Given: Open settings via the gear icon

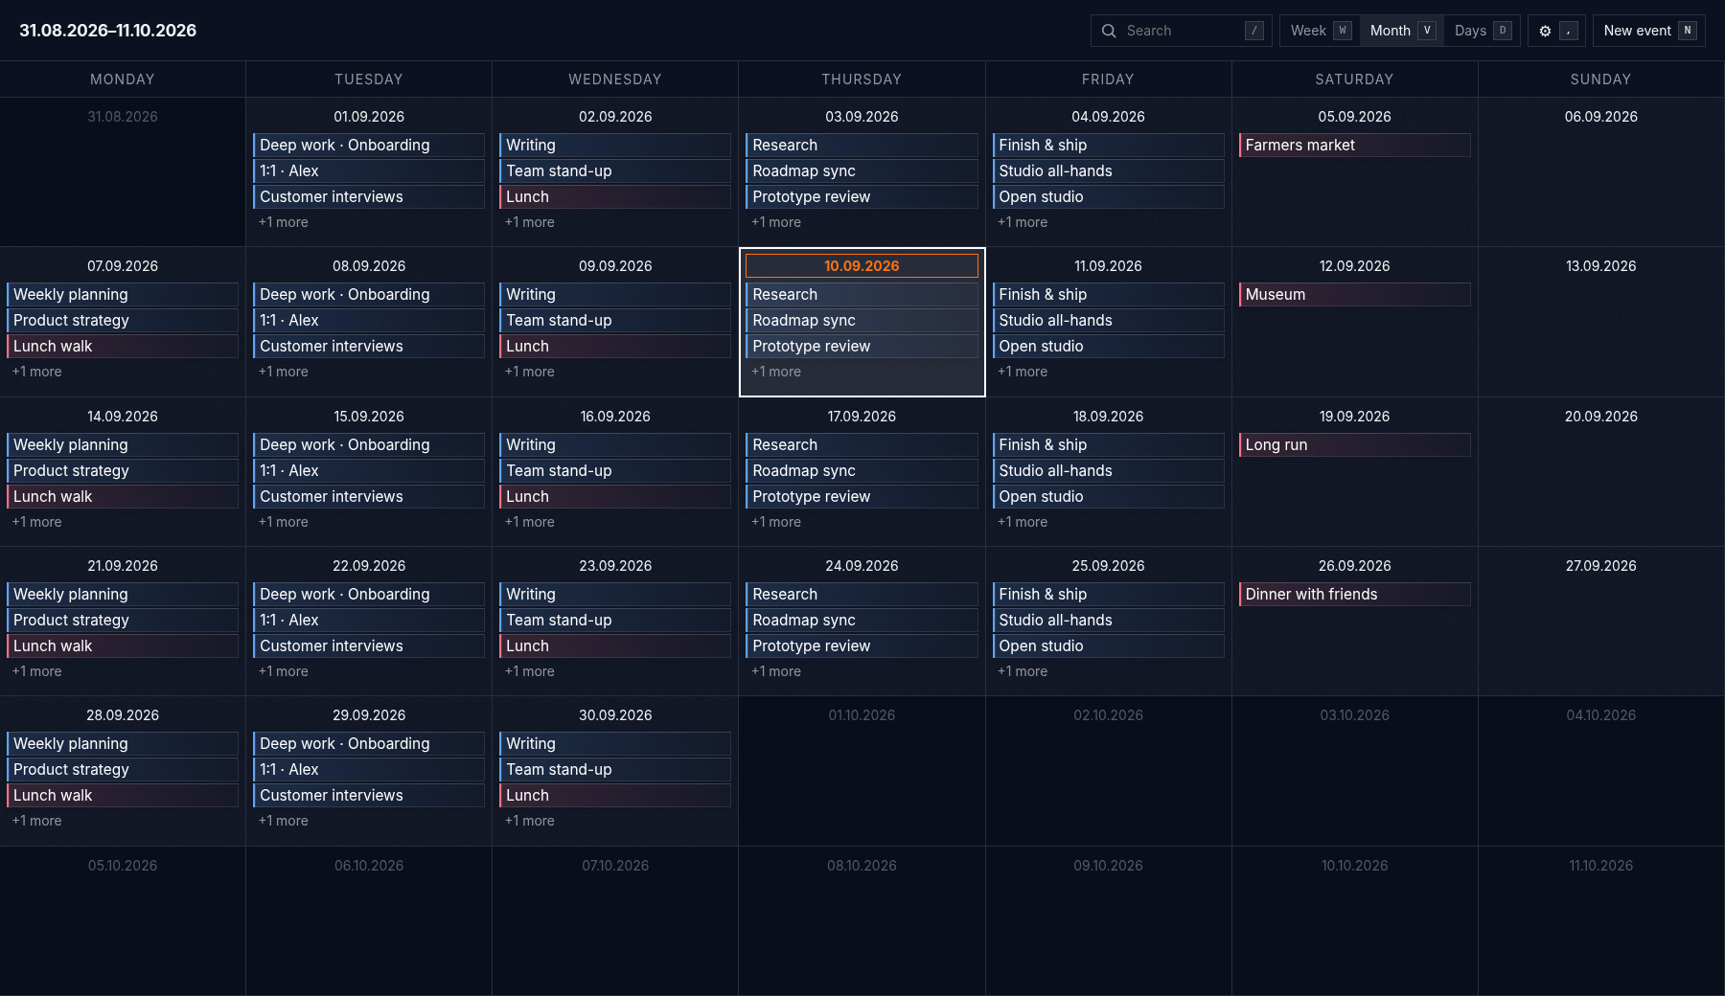Looking at the screenshot, I should [x=1556, y=31].
